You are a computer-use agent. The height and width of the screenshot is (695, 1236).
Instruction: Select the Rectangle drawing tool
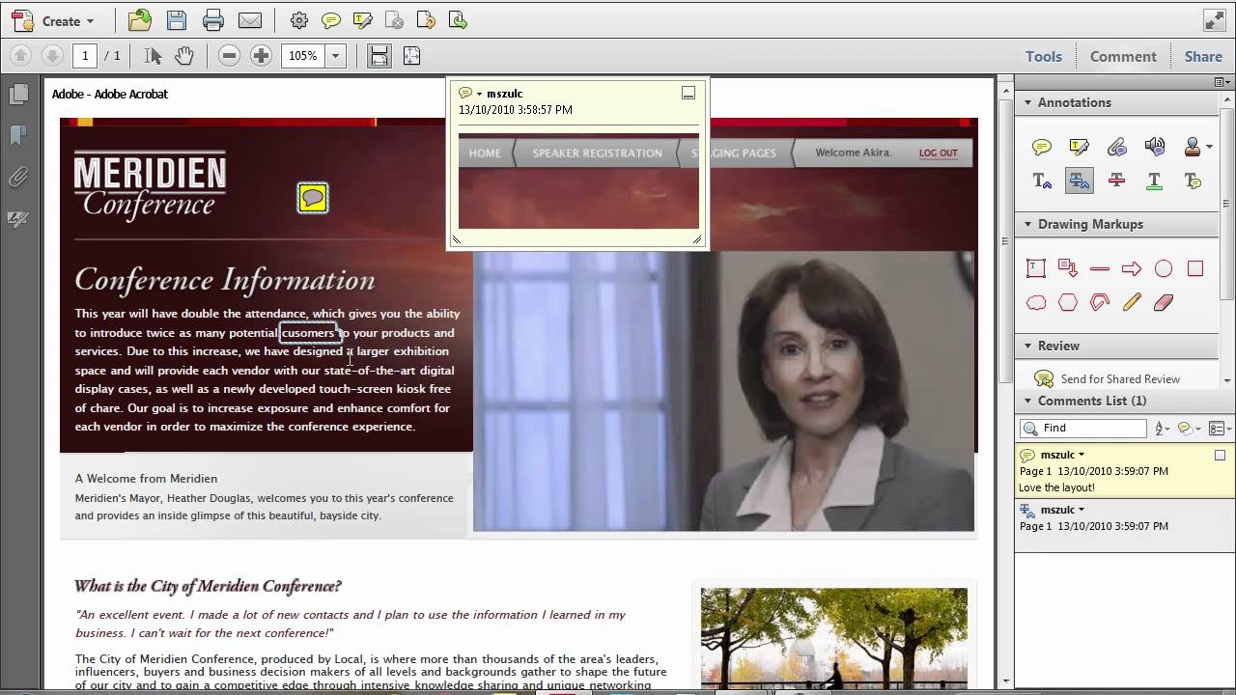tap(1195, 268)
